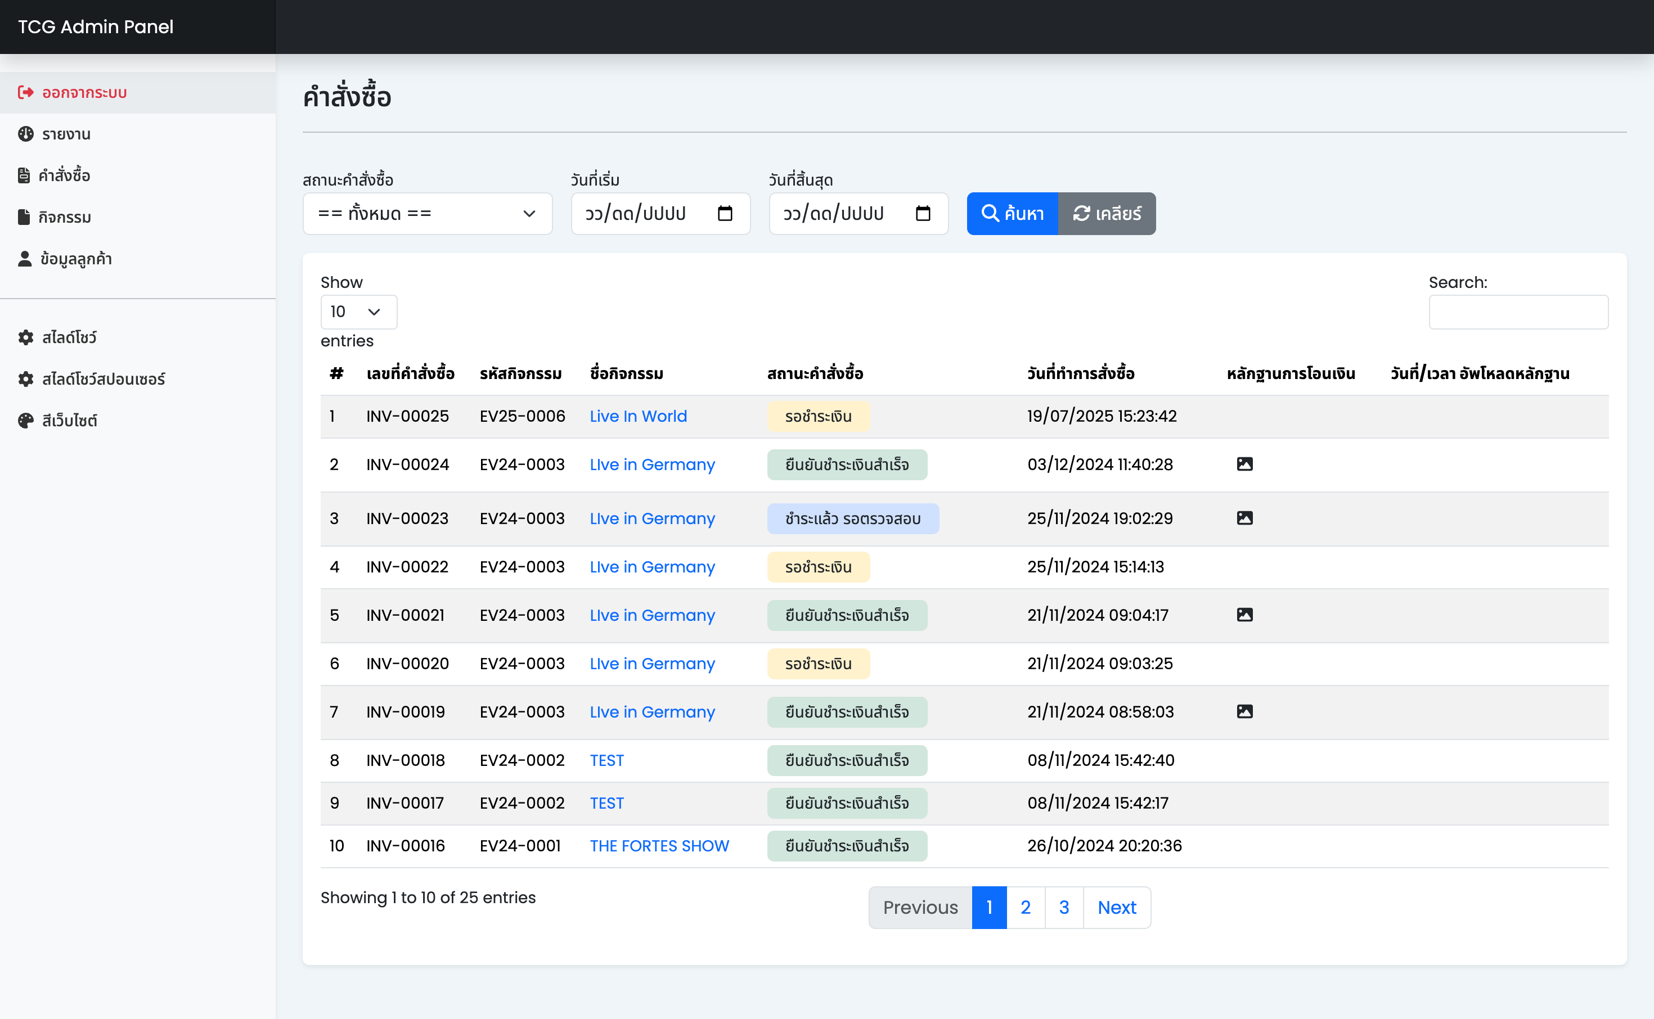View transfer evidence icon for INV-00023

click(1244, 518)
